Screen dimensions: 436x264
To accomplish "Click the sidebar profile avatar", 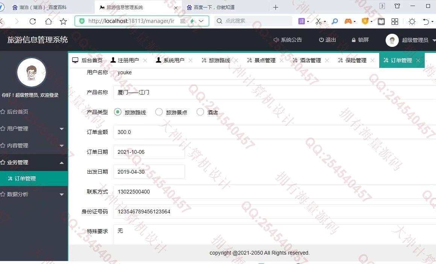I will 32,73.
